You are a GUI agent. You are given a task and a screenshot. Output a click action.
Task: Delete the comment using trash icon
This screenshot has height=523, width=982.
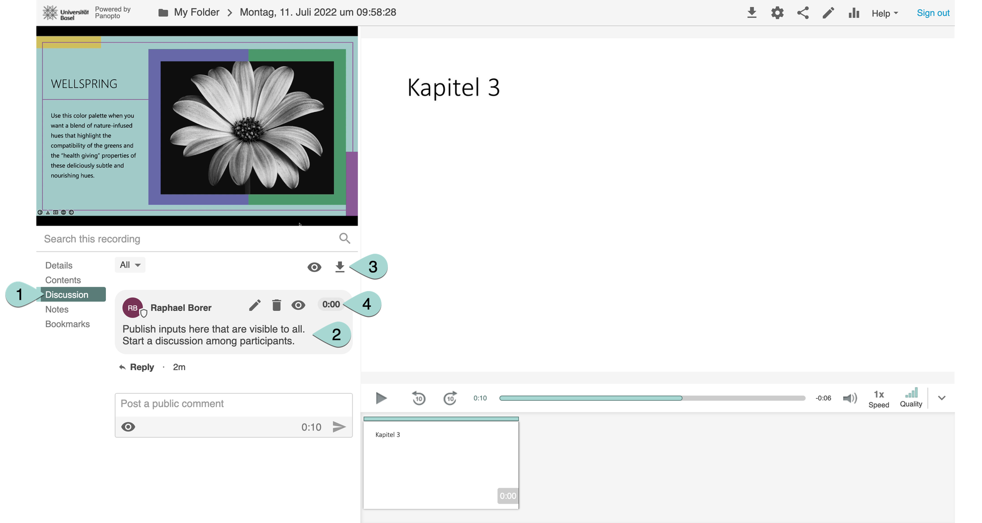click(276, 305)
